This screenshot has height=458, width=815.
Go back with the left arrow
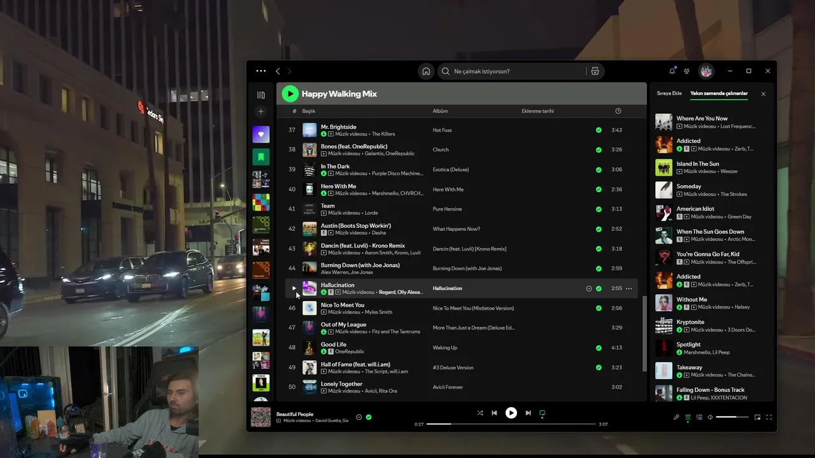coord(278,71)
